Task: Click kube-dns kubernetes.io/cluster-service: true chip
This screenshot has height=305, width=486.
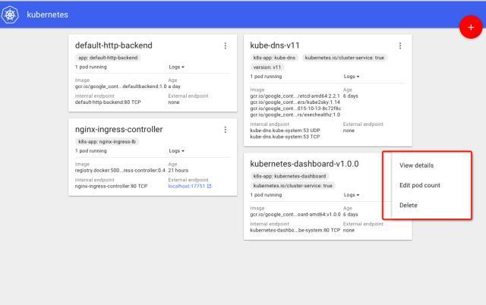Action: tap(344, 58)
